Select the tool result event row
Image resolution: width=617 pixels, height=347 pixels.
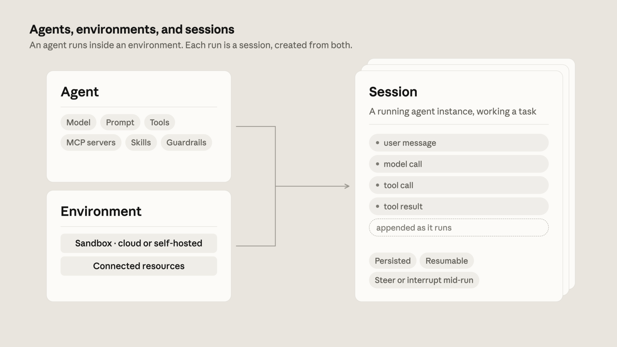[459, 206]
